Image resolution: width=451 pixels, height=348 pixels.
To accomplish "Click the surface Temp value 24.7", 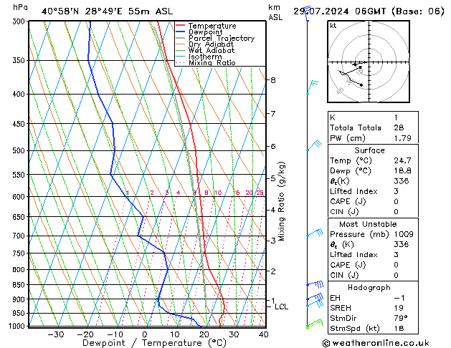I will click(x=402, y=160).
